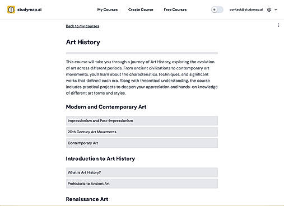This screenshot has width=284, height=206.
Task: Open My Courses in navigation
Action: tap(108, 10)
